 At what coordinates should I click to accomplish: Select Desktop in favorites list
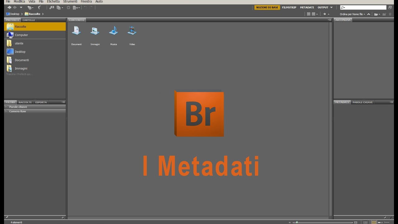pyautogui.click(x=35, y=52)
